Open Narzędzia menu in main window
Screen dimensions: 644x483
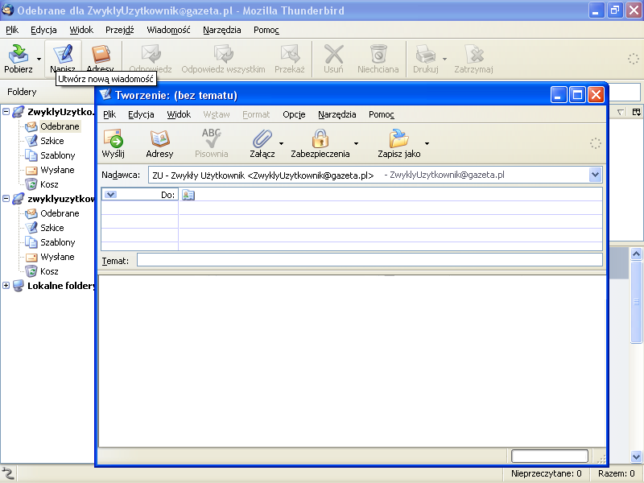coord(222,30)
